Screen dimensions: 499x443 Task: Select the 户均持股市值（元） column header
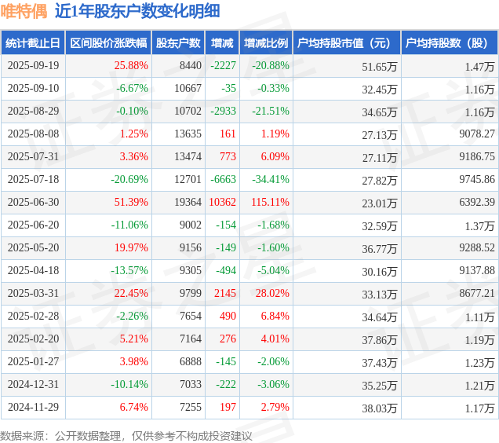click(x=347, y=42)
